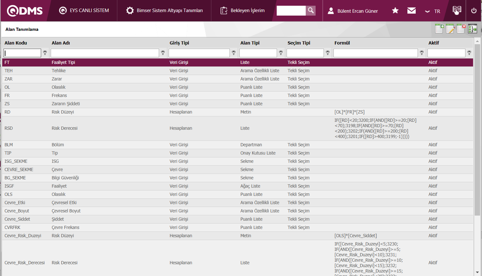
Task: Open the help manual book icon
Action: (x=457, y=10)
